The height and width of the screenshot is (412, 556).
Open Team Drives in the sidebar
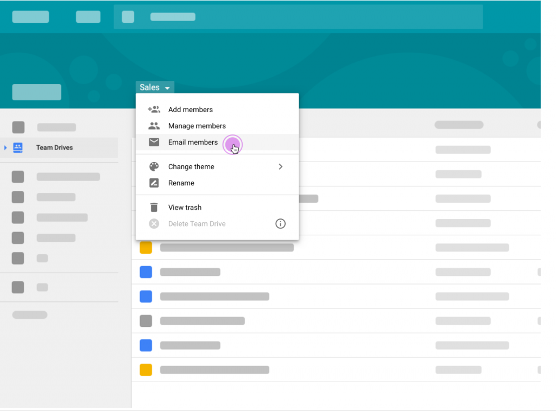click(x=54, y=147)
